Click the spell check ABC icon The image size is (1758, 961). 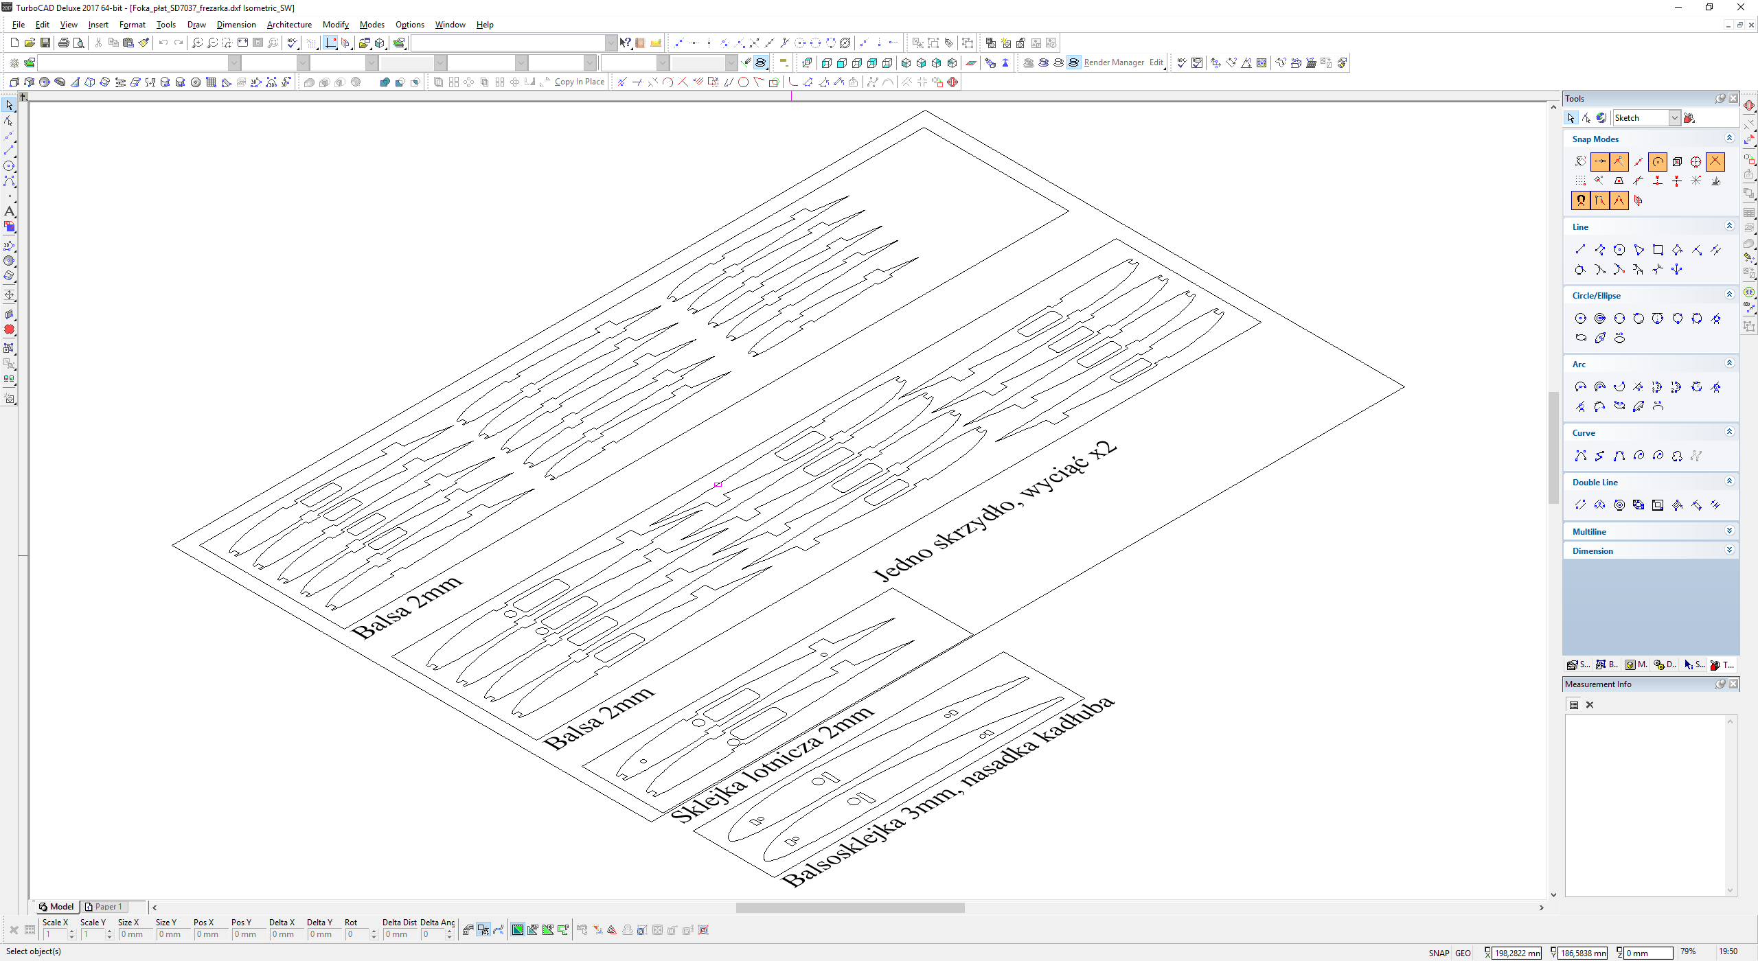pos(293,43)
